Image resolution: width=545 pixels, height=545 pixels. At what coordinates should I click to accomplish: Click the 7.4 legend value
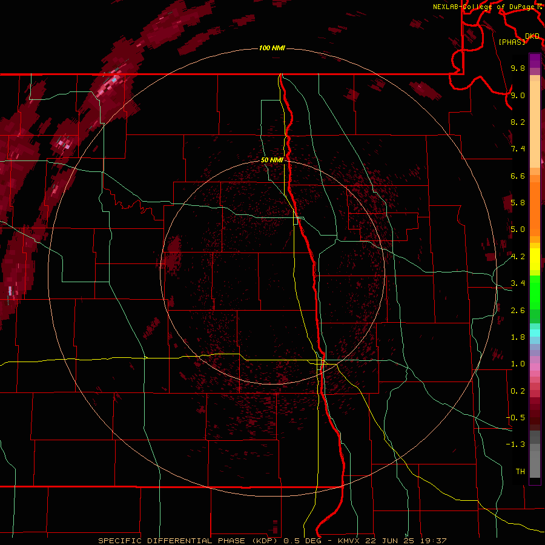518,149
